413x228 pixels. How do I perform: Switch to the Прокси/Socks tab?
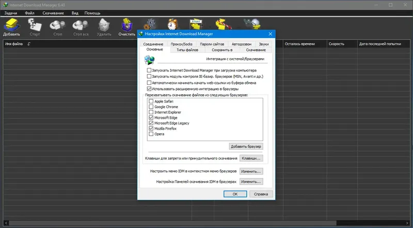(x=182, y=44)
